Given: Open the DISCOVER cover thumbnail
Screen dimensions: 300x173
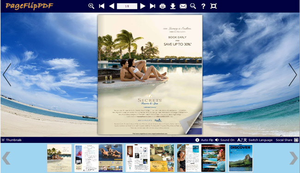Looking at the screenshot, I should point(240,158).
